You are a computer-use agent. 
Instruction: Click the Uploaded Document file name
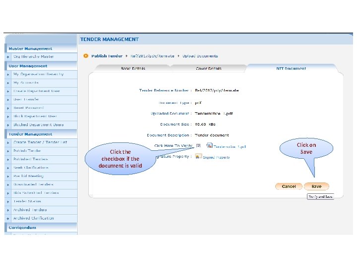point(214,114)
